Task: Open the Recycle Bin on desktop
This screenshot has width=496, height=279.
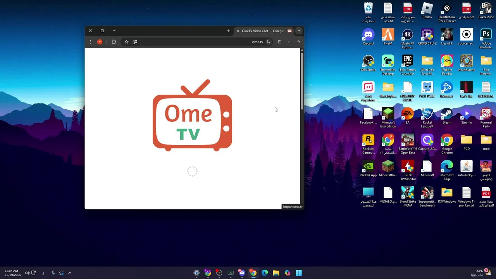Action: tap(368, 13)
